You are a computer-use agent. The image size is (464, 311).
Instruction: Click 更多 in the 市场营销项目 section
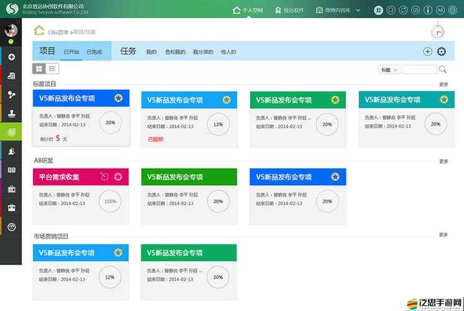click(x=443, y=234)
